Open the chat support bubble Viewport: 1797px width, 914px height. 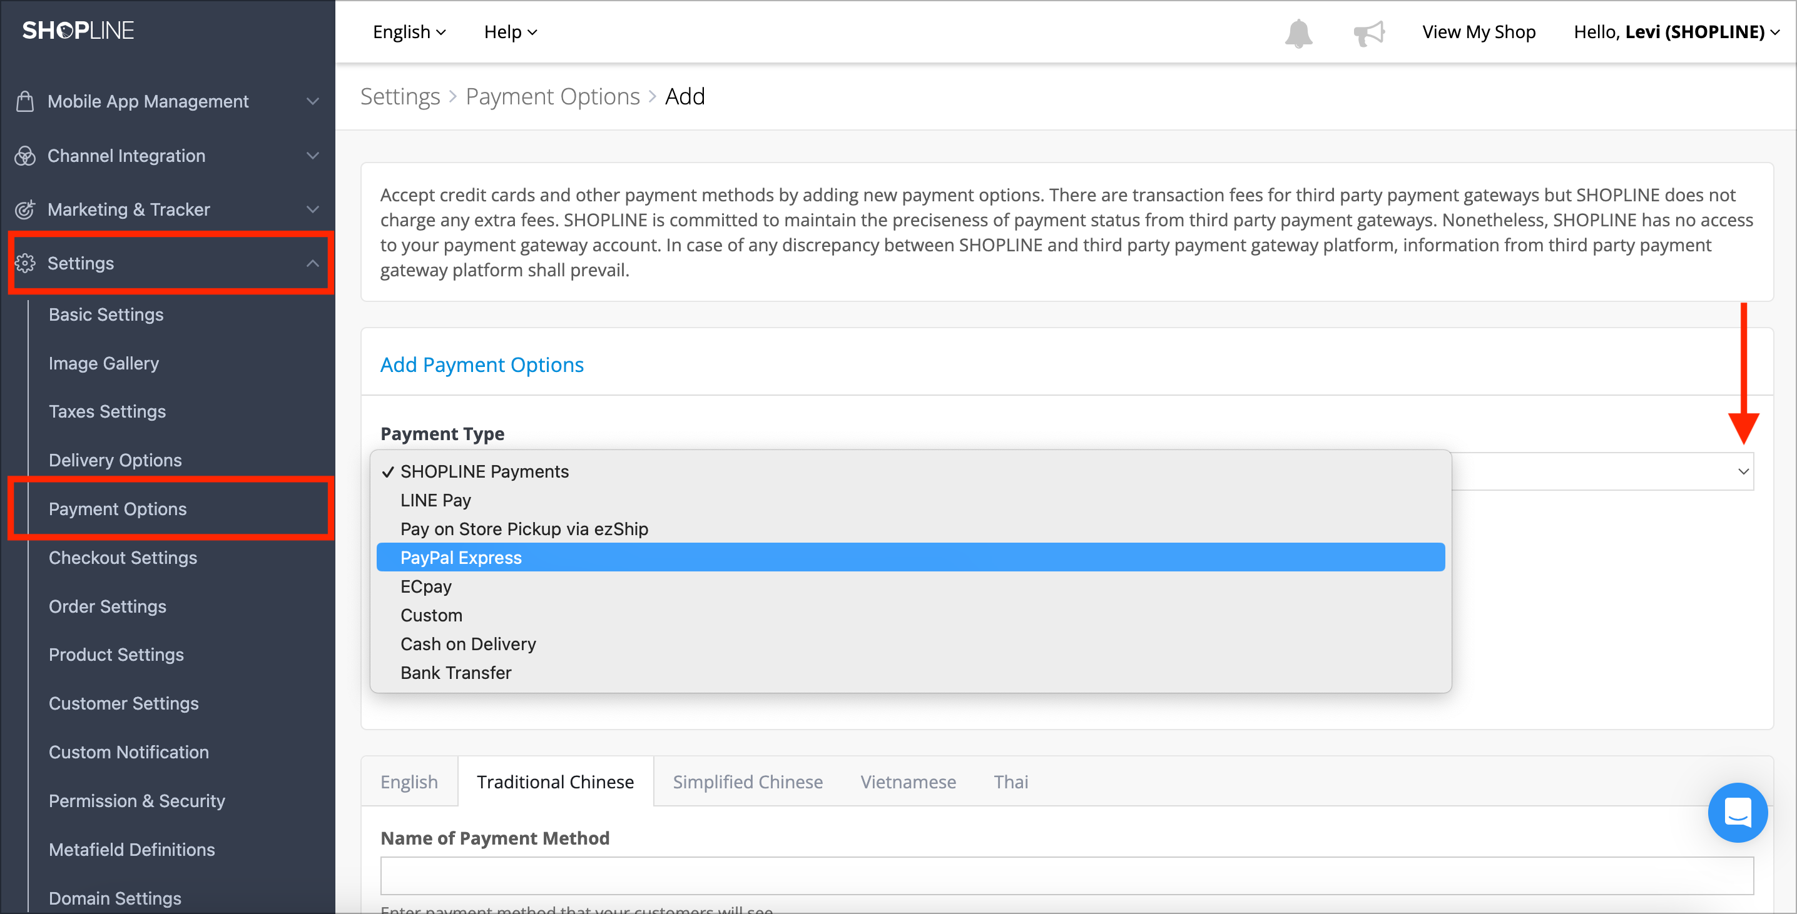click(1737, 812)
